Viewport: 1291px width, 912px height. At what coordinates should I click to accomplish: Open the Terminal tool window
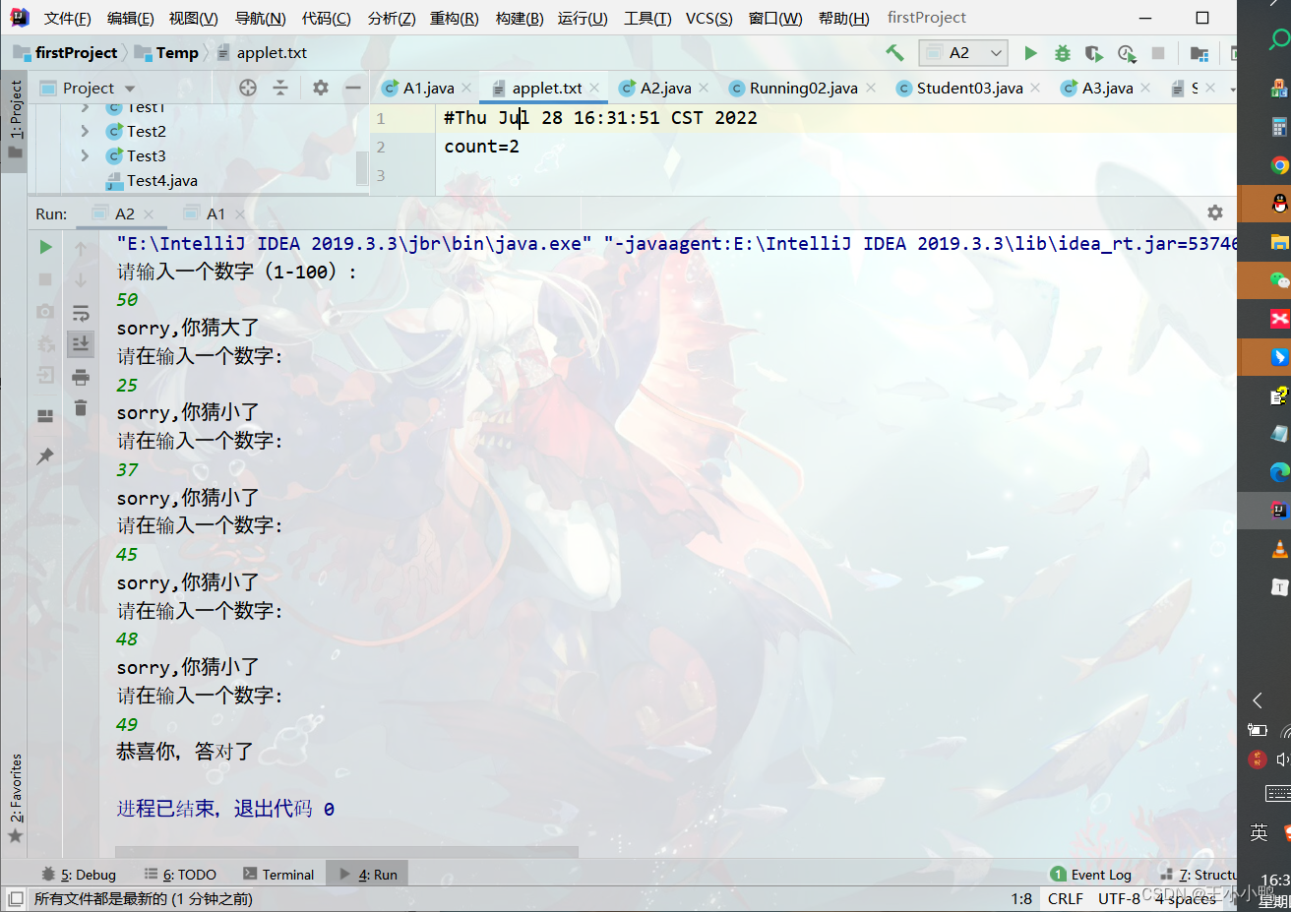pos(278,874)
